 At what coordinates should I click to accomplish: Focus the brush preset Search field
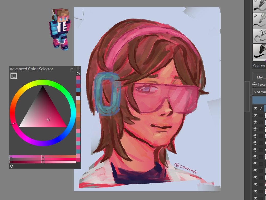[259, 66]
